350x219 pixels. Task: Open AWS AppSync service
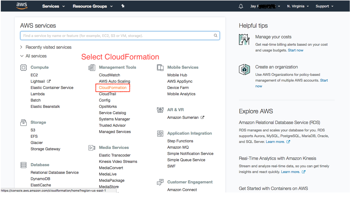(x=180, y=81)
